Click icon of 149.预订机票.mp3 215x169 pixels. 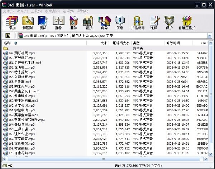(x=5, y=53)
